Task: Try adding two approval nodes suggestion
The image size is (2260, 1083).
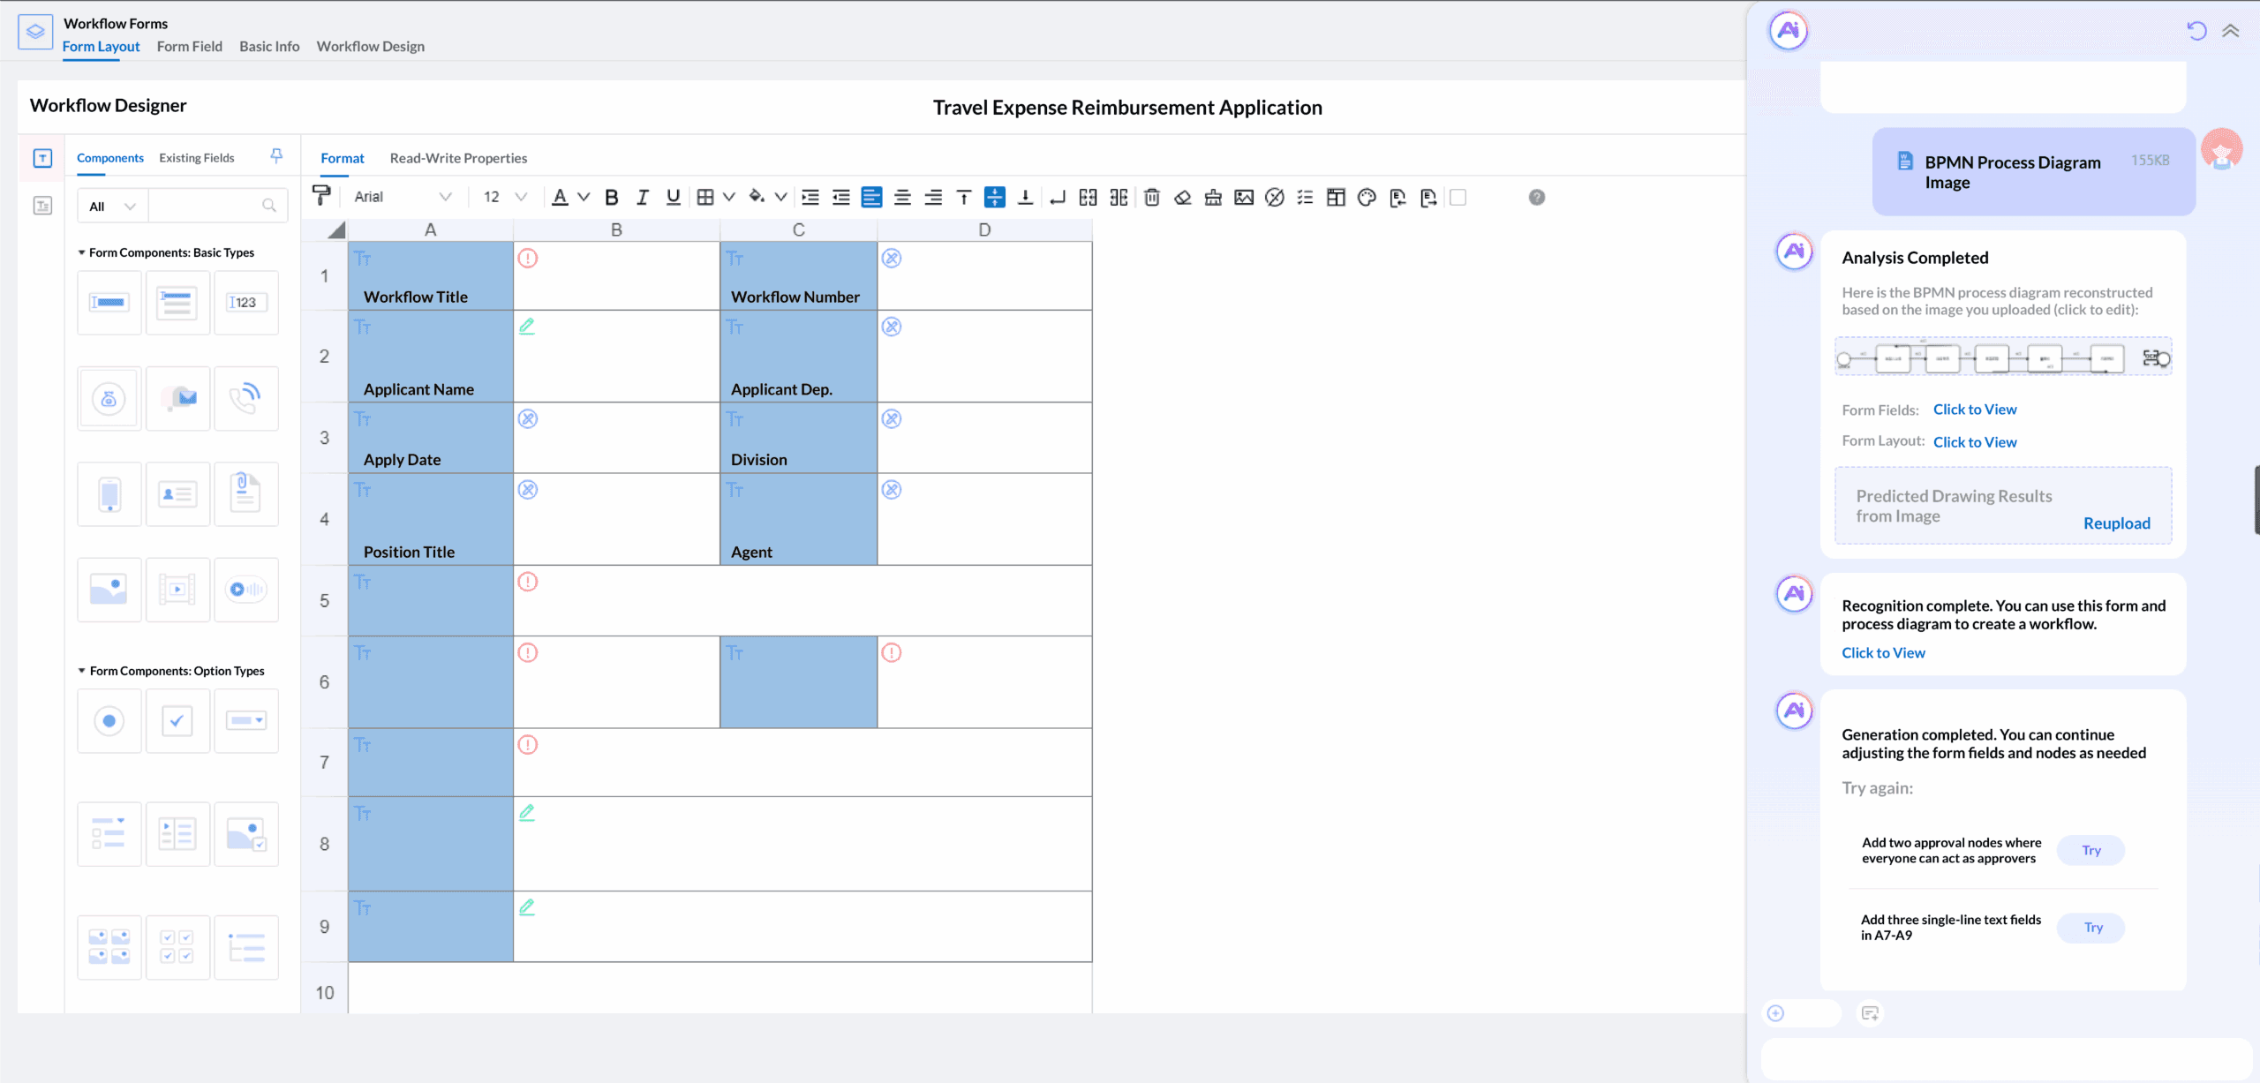Action: [2090, 850]
